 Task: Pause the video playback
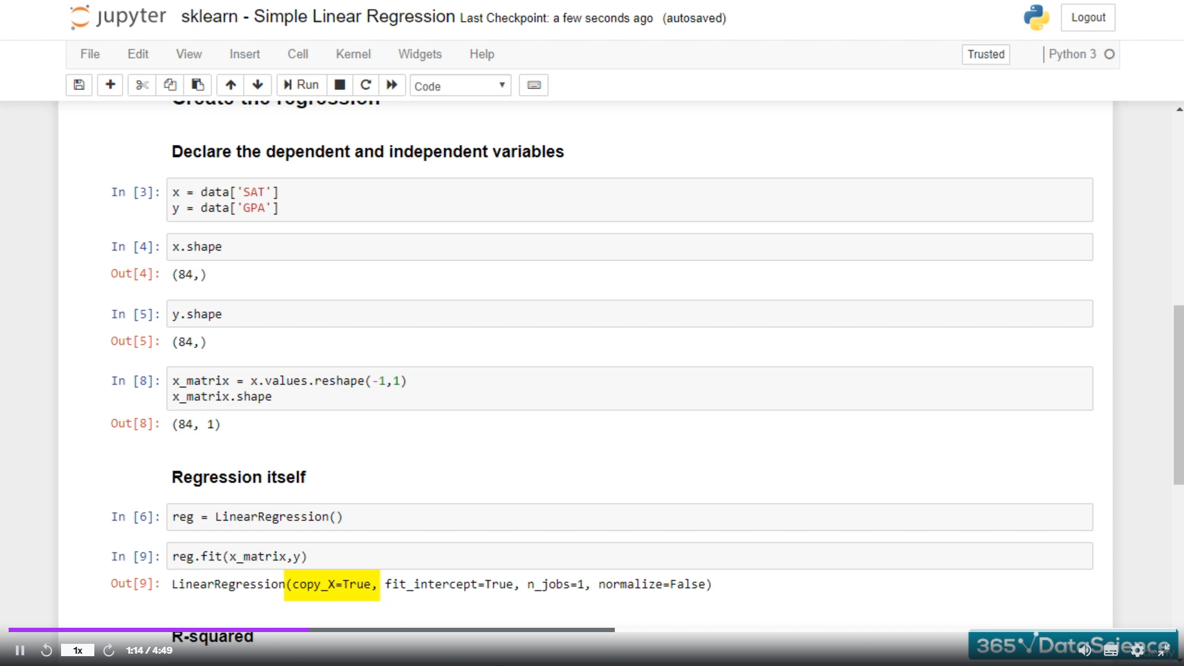coord(20,650)
